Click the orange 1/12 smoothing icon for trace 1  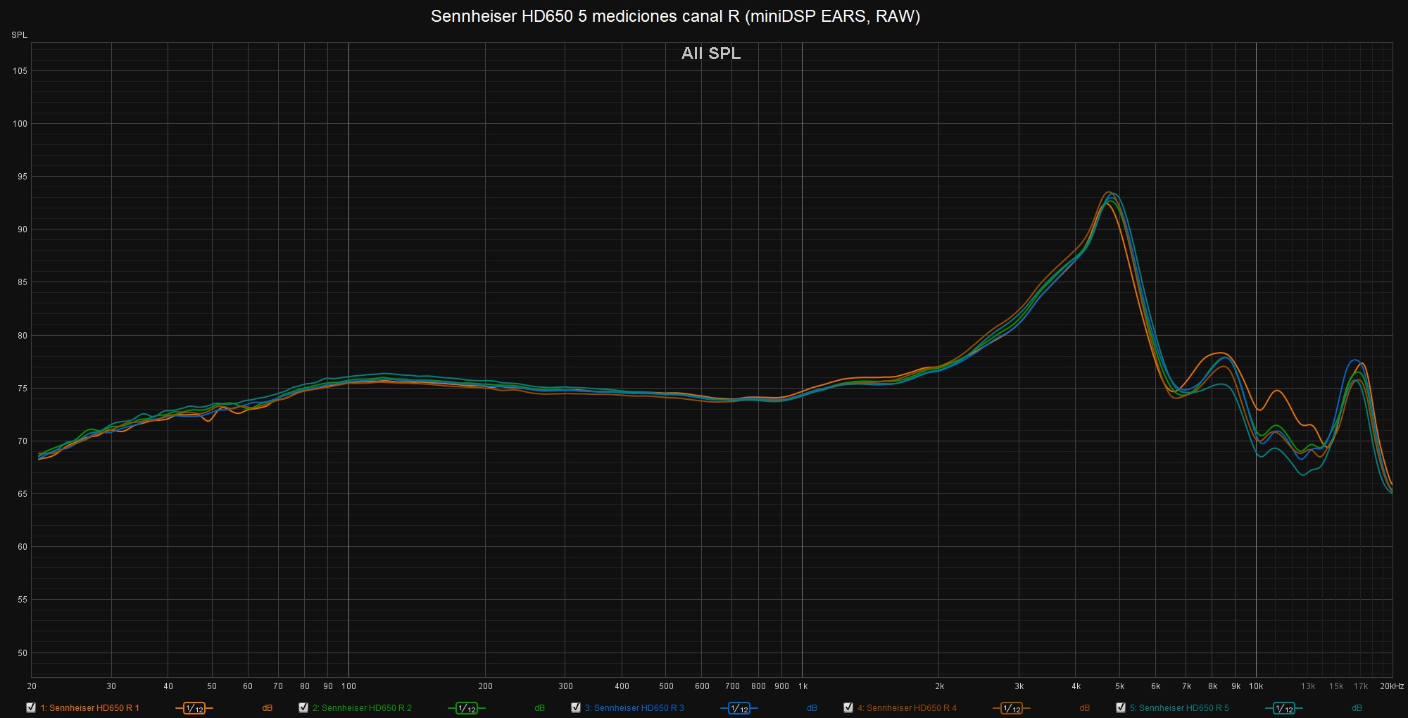pos(194,708)
